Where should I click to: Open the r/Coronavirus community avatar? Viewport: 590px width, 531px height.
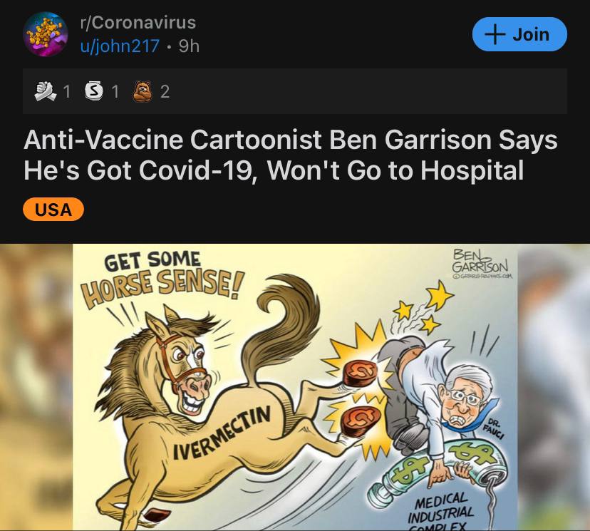pyautogui.click(x=46, y=34)
